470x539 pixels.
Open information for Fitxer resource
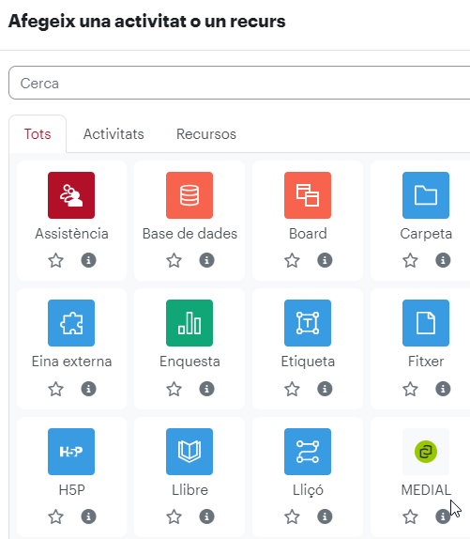point(443,389)
